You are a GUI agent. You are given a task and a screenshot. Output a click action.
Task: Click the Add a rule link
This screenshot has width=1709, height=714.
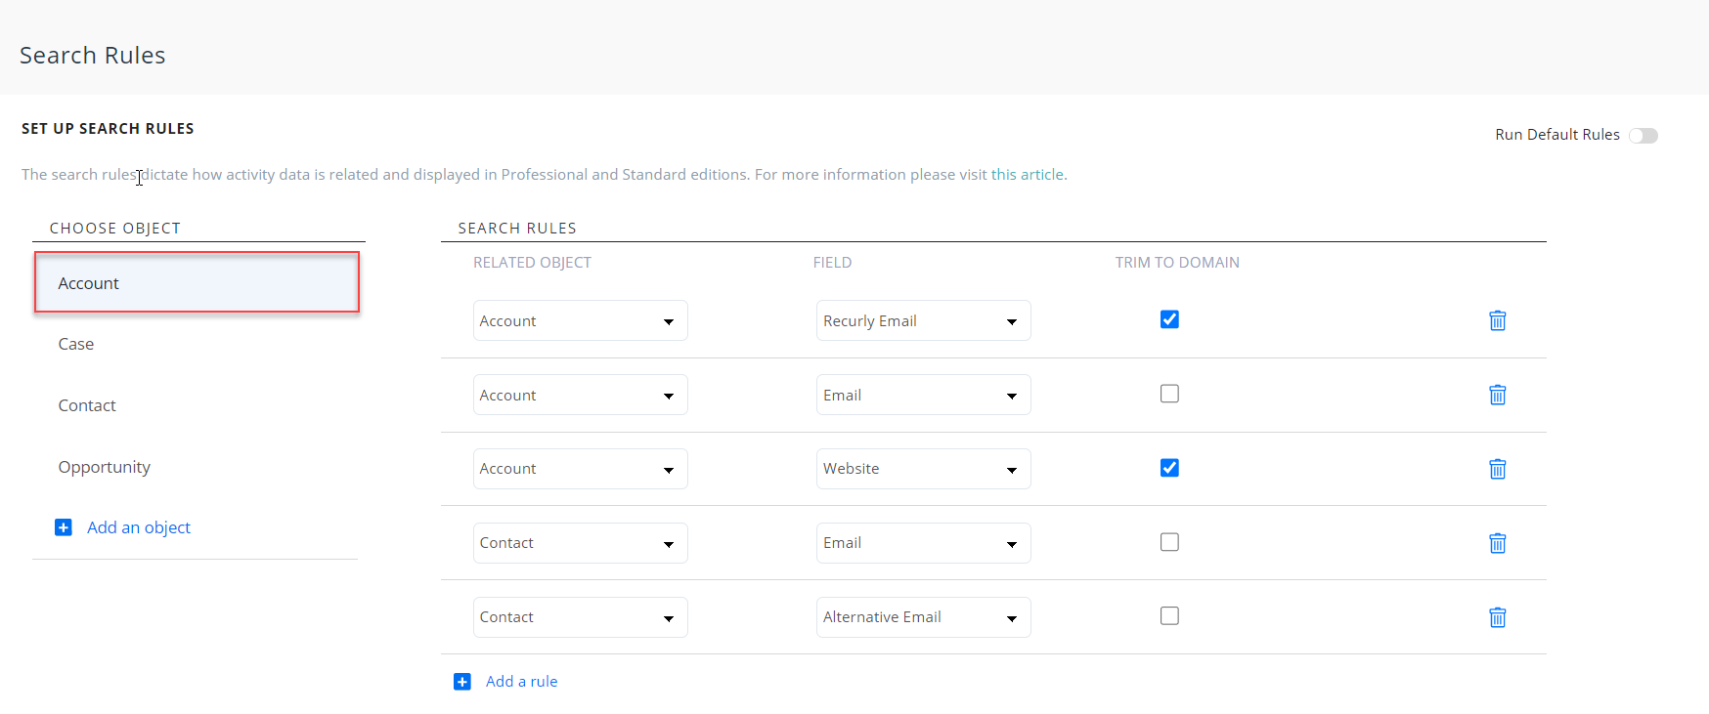click(521, 682)
